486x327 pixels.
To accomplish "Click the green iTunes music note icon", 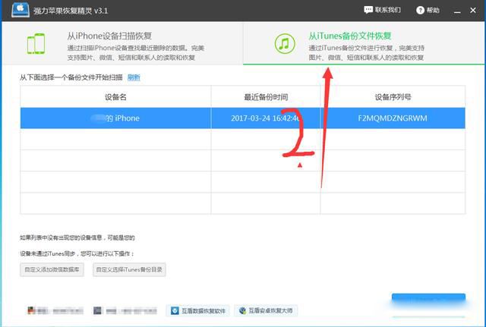I will click(x=285, y=43).
